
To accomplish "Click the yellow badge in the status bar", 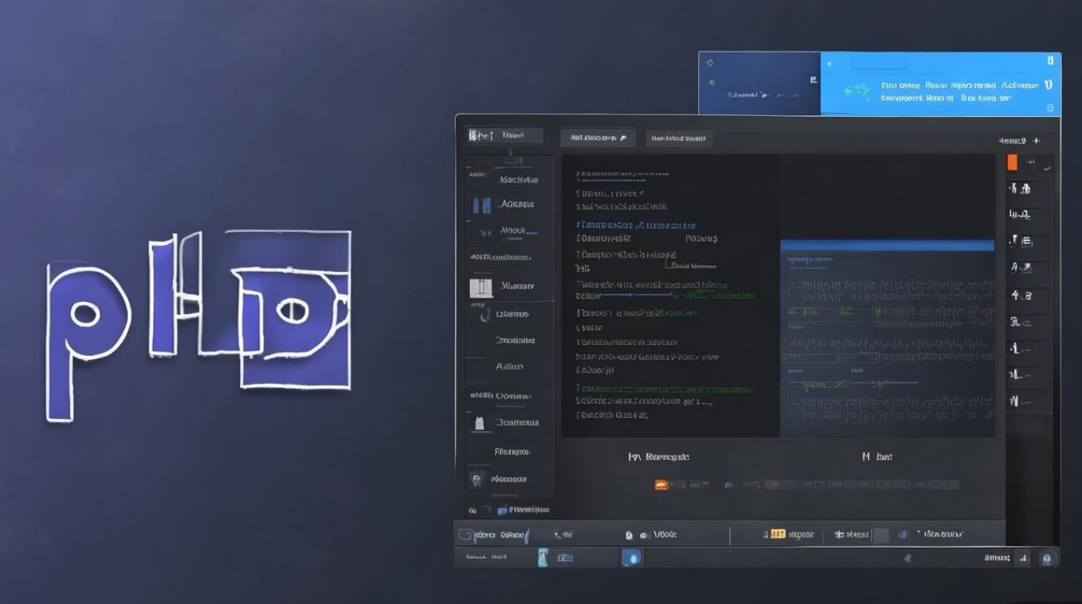I will pos(778,534).
